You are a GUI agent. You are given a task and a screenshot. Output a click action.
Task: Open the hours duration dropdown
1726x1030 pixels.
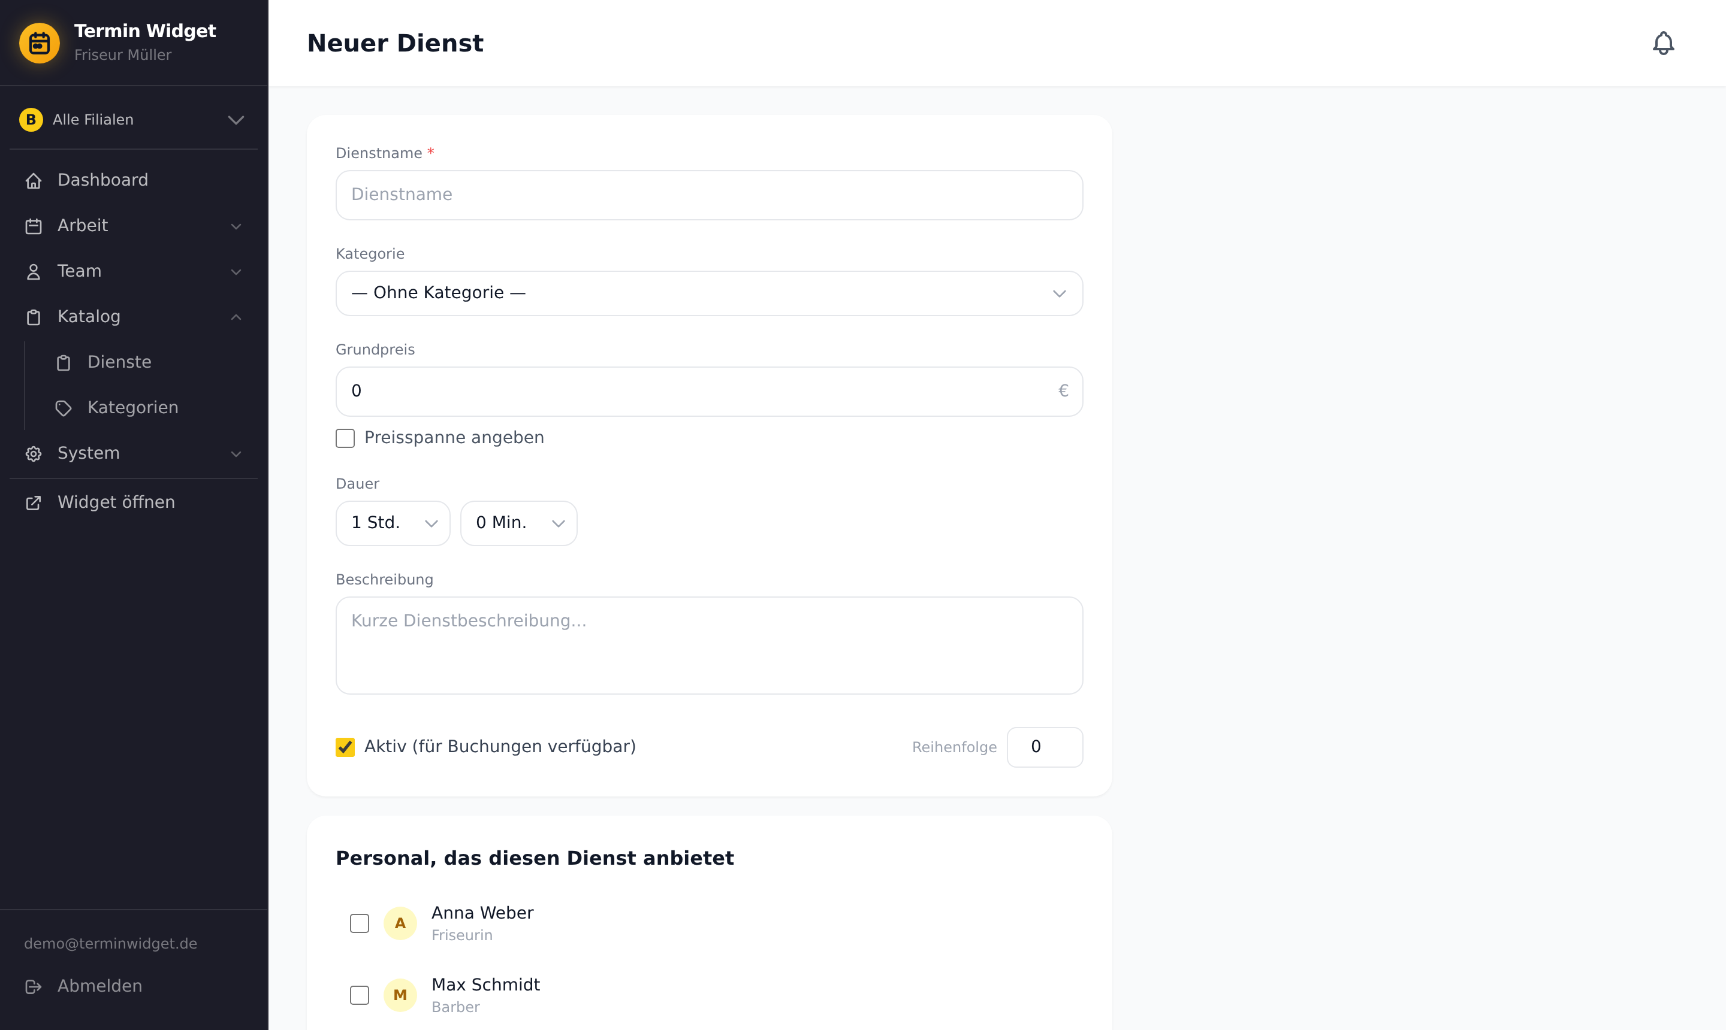(x=393, y=523)
